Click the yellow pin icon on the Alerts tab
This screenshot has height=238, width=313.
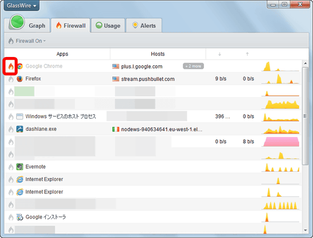coord(135,25)
